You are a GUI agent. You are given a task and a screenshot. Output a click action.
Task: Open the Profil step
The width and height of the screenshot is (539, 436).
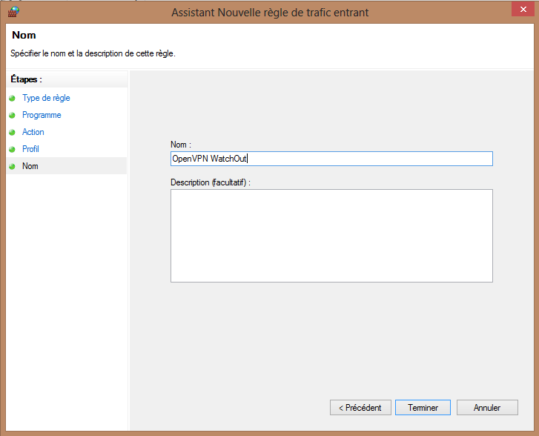point(30,149)
